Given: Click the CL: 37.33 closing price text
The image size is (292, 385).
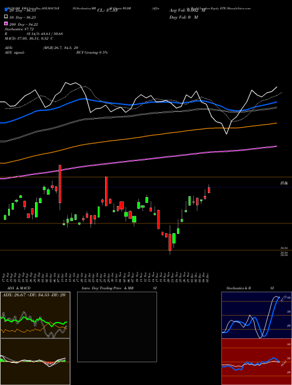Looking at the screenshot, I should 107,10.
